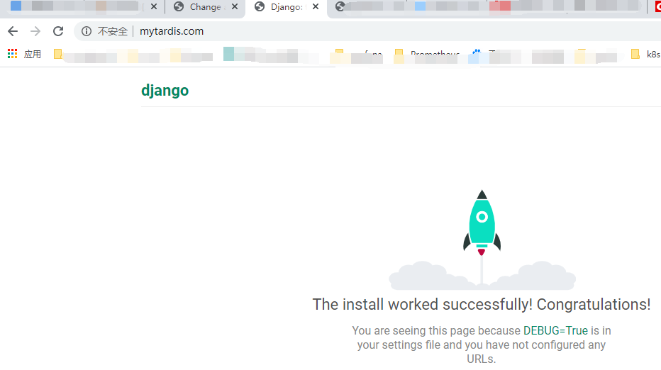Go back to previous page

(x=13, y=31)
